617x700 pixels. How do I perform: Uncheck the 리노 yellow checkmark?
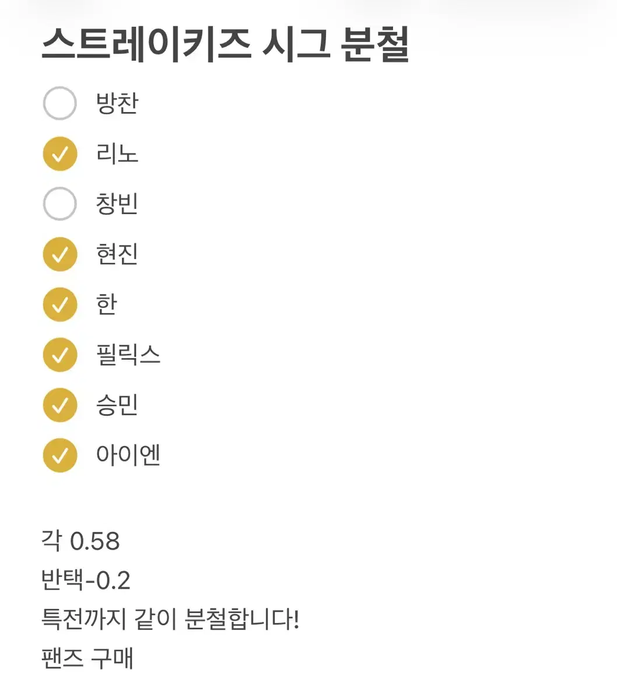tap(59, 154)
